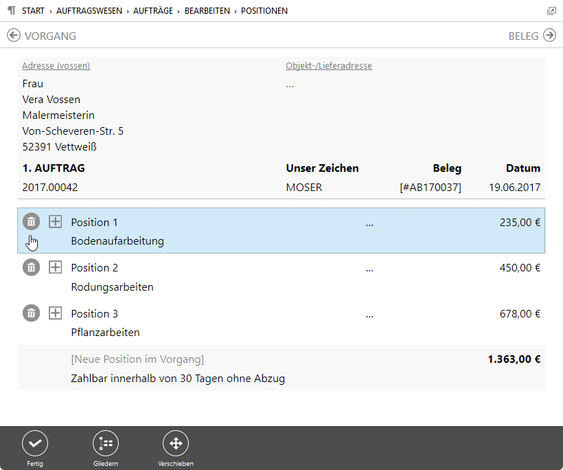
Task: Open AUFTRAGSWESEN breadcrumb item
Action: [x=89, y=11]
